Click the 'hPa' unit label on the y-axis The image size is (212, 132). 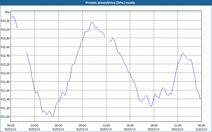coord(7,12)
